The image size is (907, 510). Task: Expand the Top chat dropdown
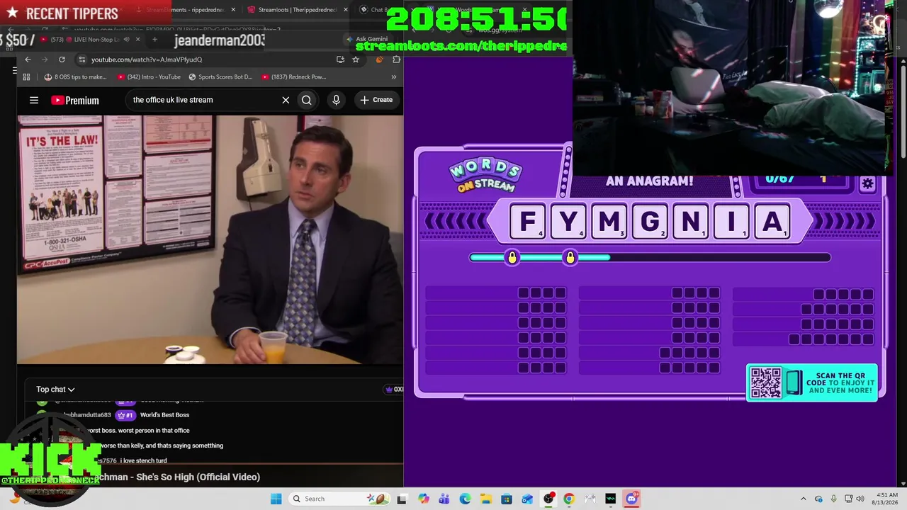pyautogui.click(x=55, y=389)
